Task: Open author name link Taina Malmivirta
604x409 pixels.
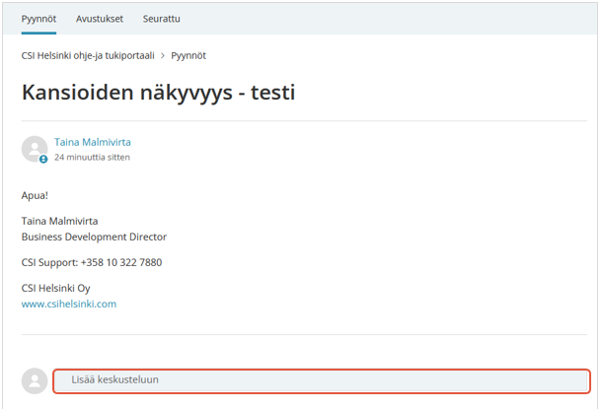Action: click(x=93, y=142)
